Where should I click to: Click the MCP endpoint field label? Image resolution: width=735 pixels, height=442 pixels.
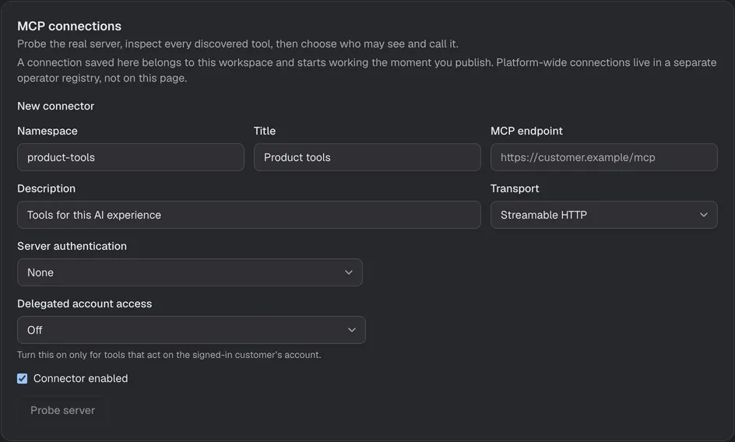(x=526, y=132)
